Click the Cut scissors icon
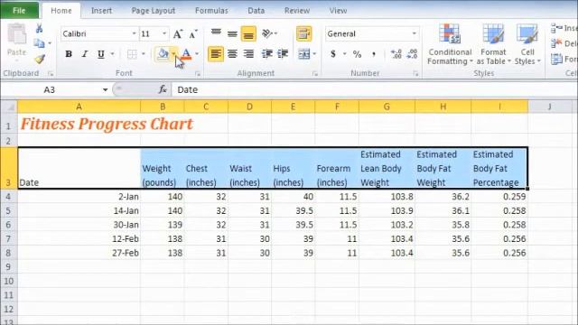Image resolution: width=578 pixels, height=325 pixels. tap(39, 28)
